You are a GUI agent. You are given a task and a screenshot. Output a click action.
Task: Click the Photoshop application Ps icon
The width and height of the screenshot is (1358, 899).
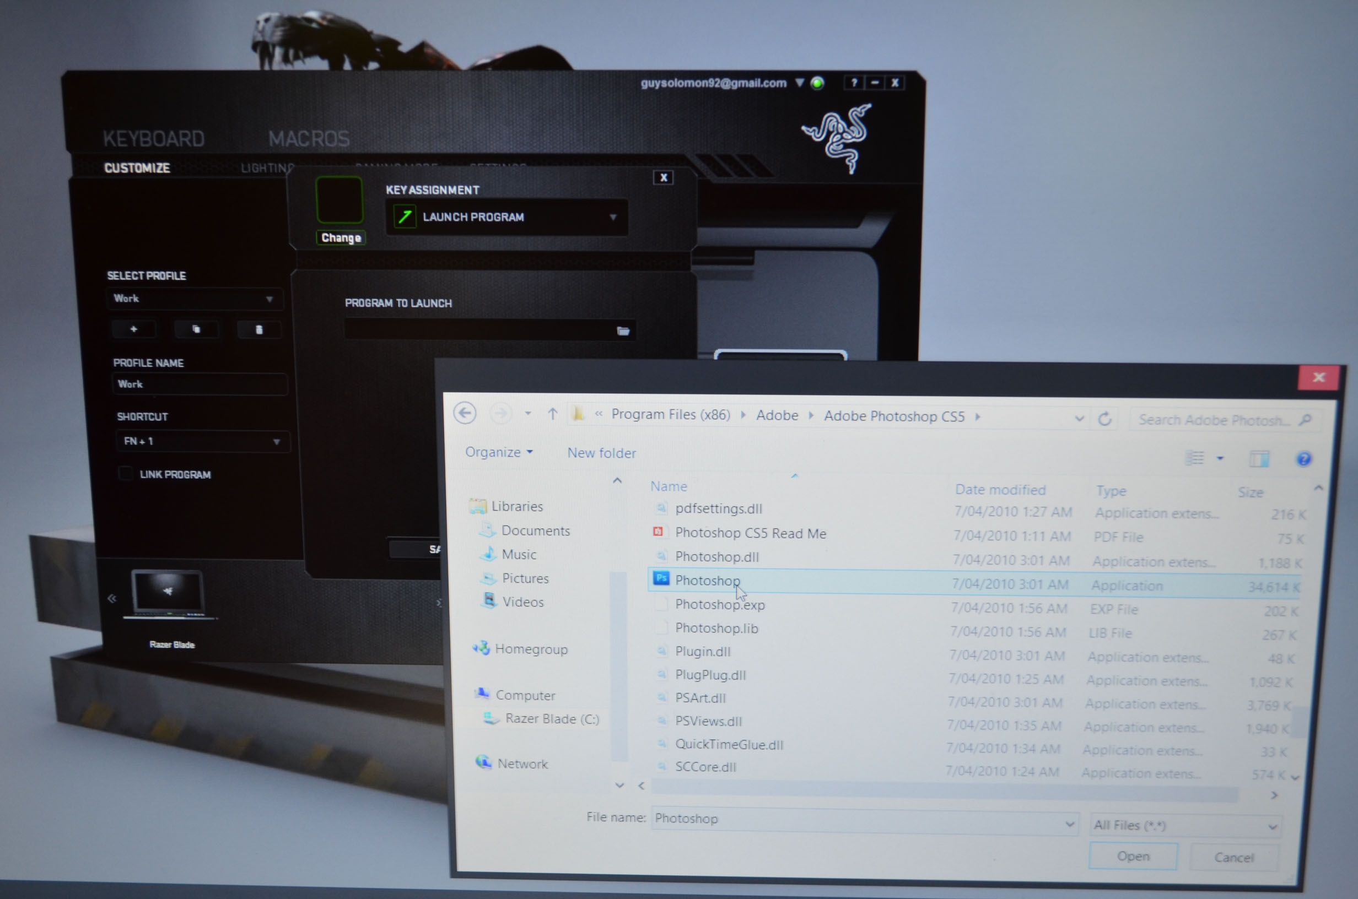[661, 579]
